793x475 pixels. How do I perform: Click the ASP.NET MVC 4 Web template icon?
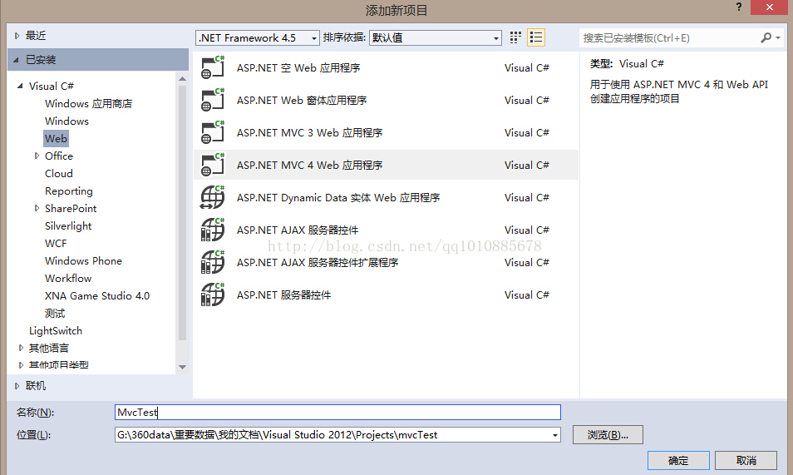pyautogui.click(x=213, y=165)
